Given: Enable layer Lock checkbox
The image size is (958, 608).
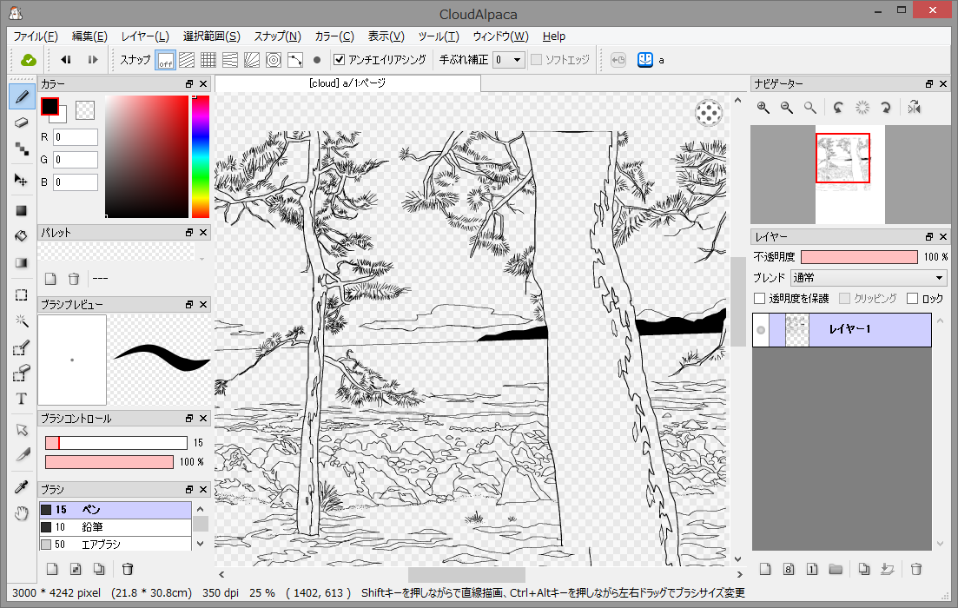Looking at the screenshot, I should [x=912, y=298].
